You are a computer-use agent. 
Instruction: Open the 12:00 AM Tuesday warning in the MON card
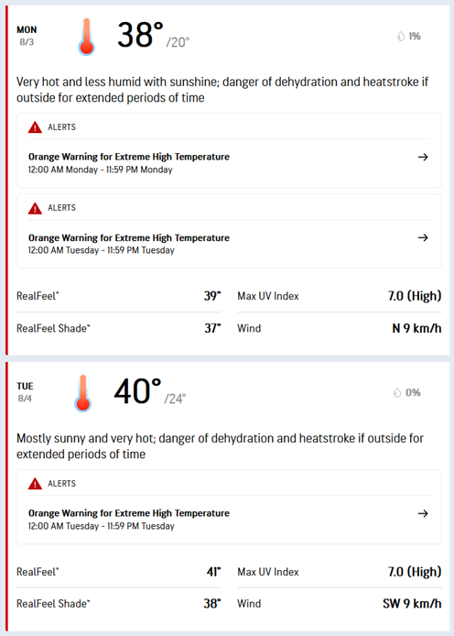pos(129,237)
